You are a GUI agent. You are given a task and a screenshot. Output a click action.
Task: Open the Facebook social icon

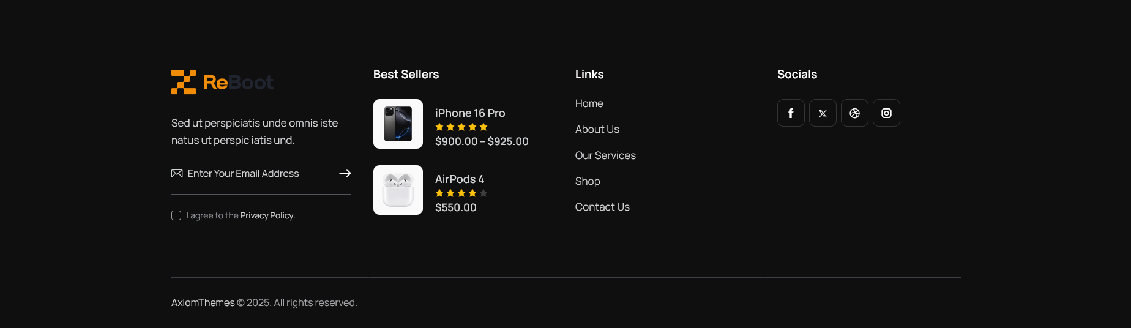click(791, 113)
